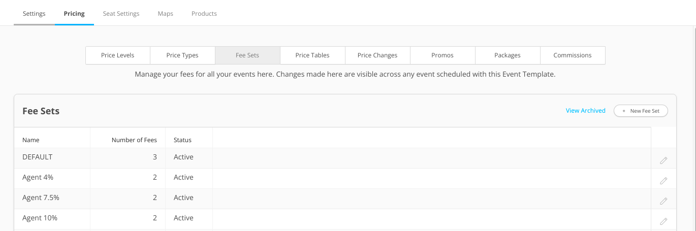Edit Agent 7.5% fee set with pencil

tap(663, 201)
